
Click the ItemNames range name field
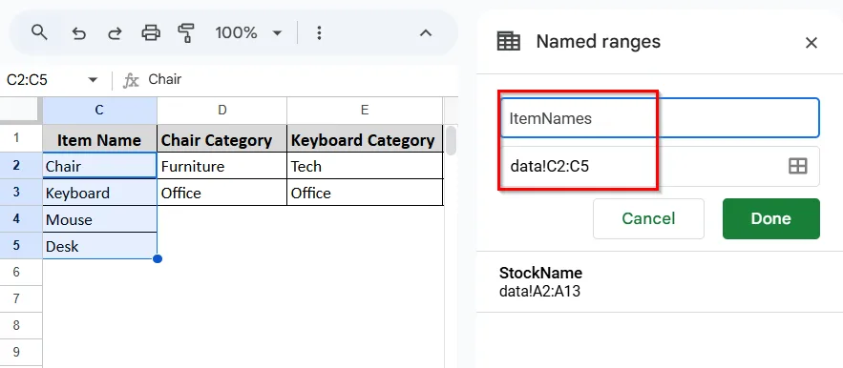pyautogui.click(x=660, y=118)
